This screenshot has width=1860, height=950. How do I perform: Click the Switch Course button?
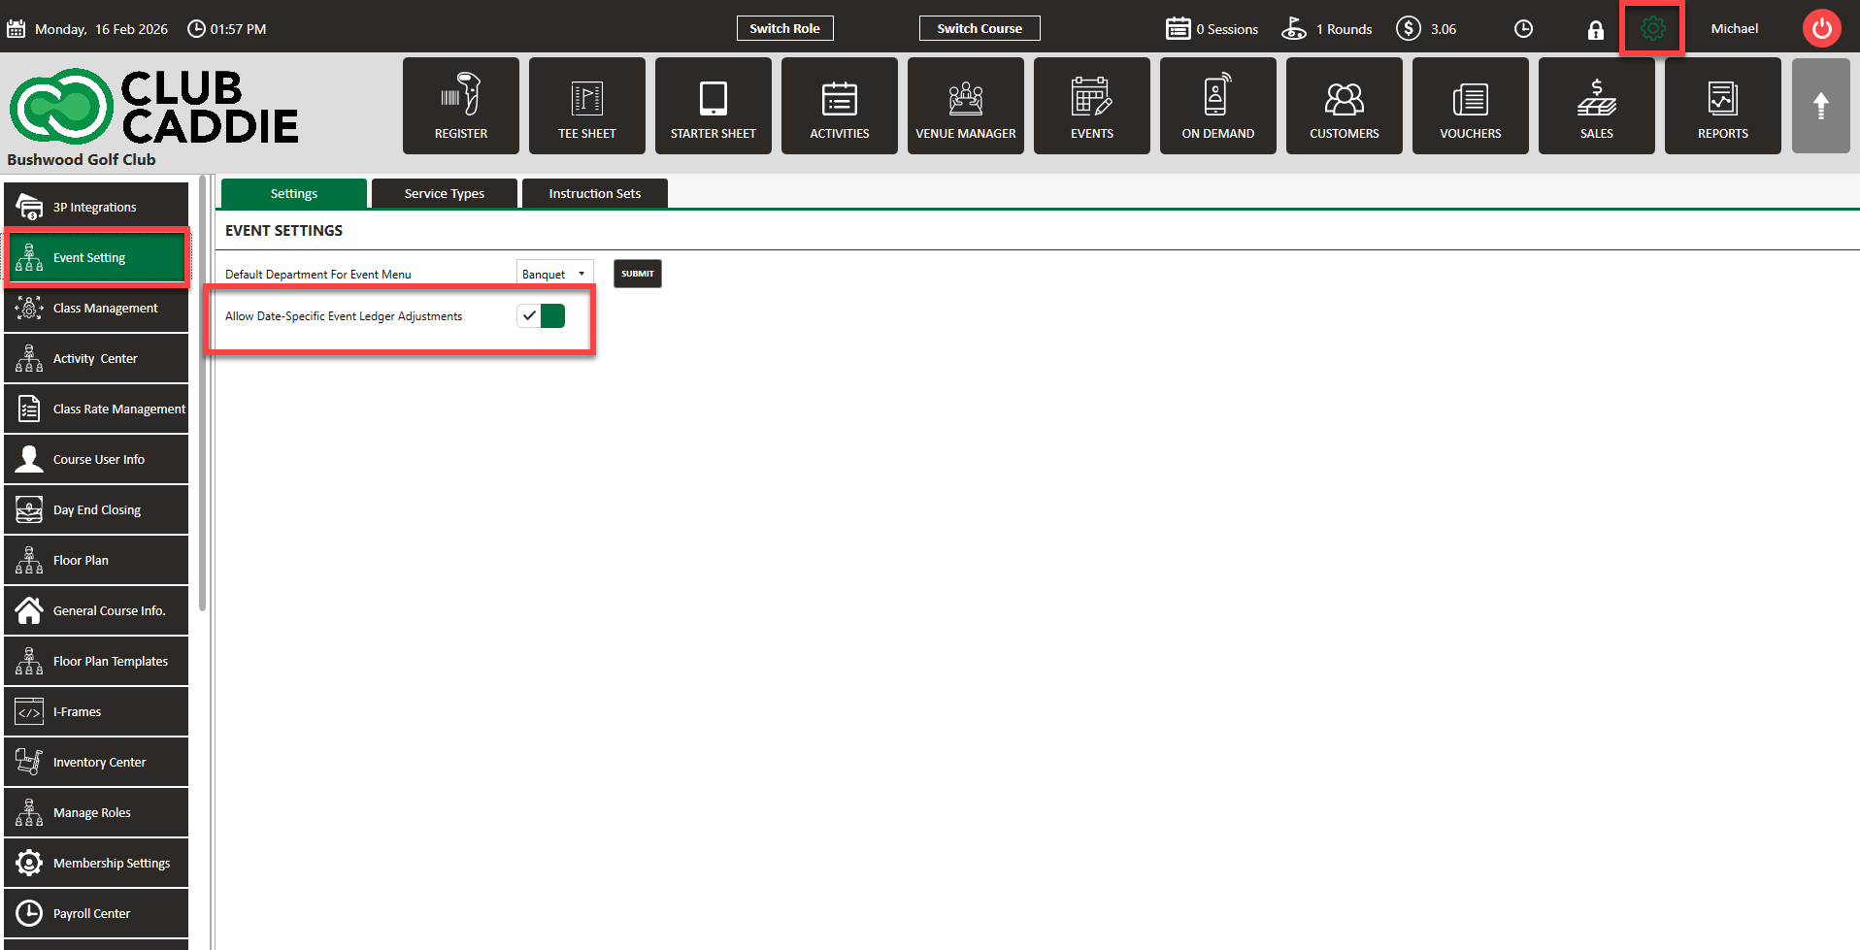point(979,29)
